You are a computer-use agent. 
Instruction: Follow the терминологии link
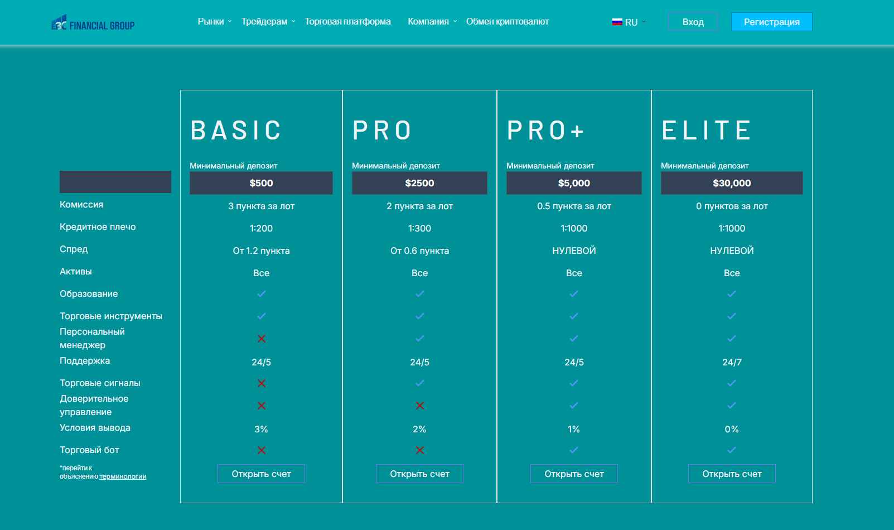(x=123, y=476)
